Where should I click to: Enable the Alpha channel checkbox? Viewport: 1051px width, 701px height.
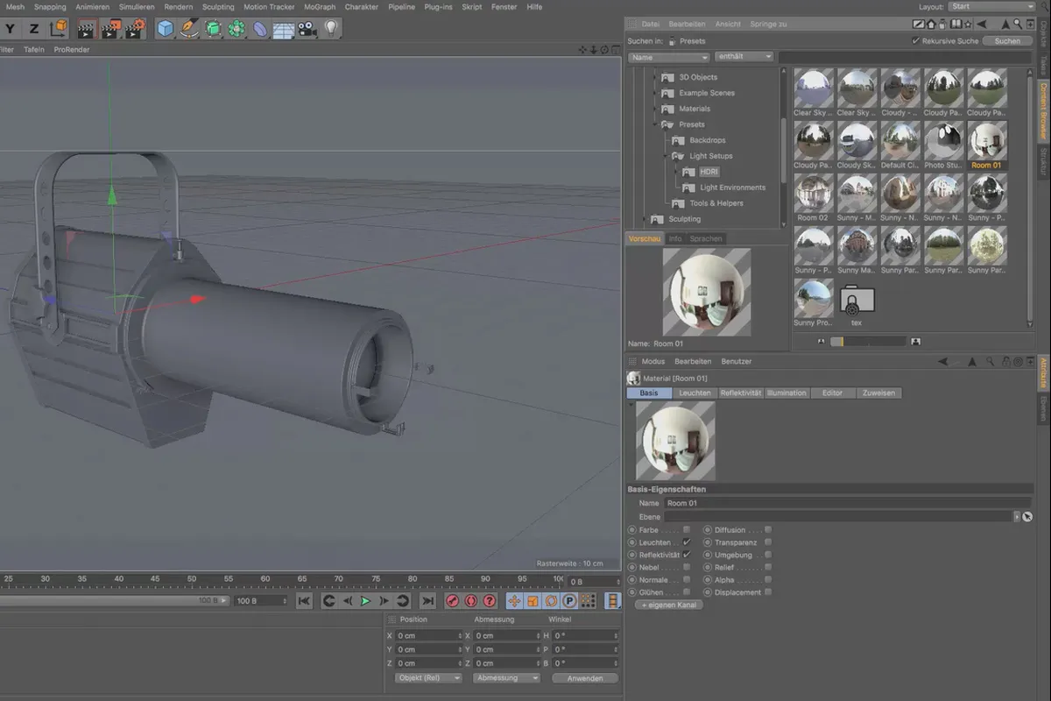click(x=768, y=579)
